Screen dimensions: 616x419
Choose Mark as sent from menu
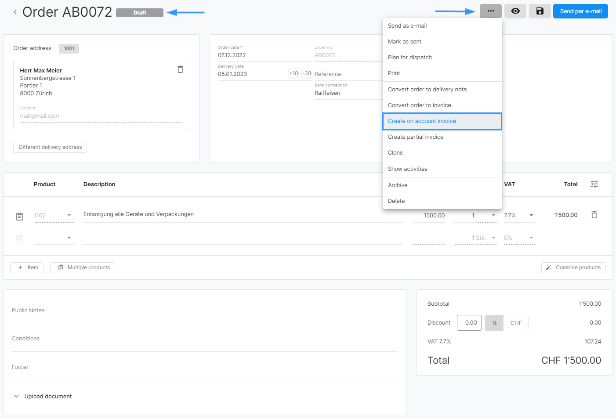(442, 42)
